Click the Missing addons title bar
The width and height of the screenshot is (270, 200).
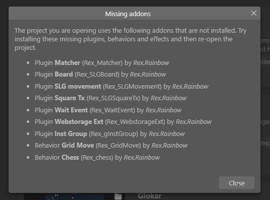[128, 14]
